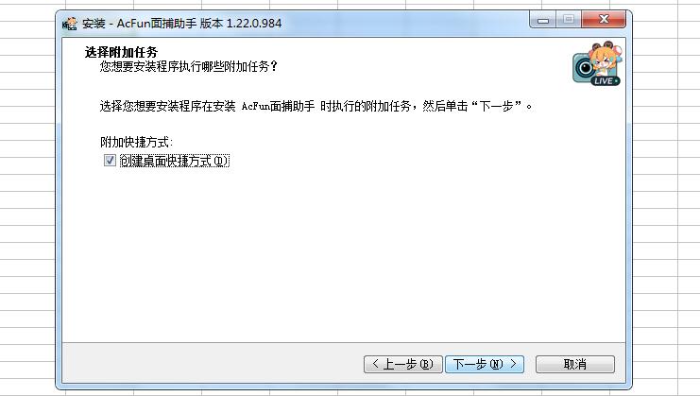The width and height of the screenshot is (700, 396).
Task: Click the spreadsheet grid behind the installer window
Action: [26, 201]
